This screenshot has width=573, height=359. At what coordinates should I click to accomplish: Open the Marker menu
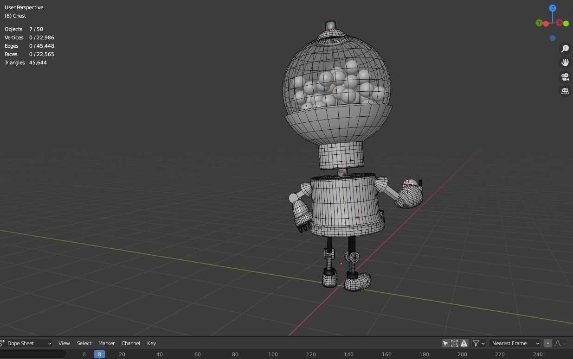click(106, 343)
